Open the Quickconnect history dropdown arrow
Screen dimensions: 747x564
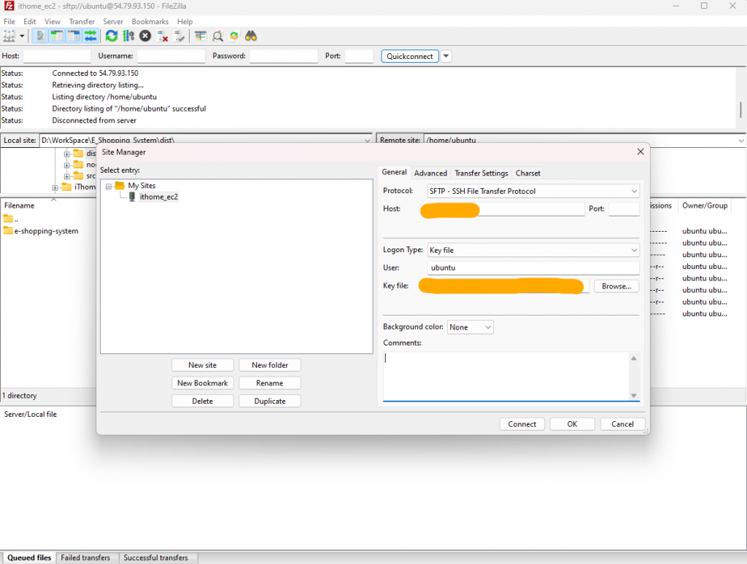(x=446, y=56)
